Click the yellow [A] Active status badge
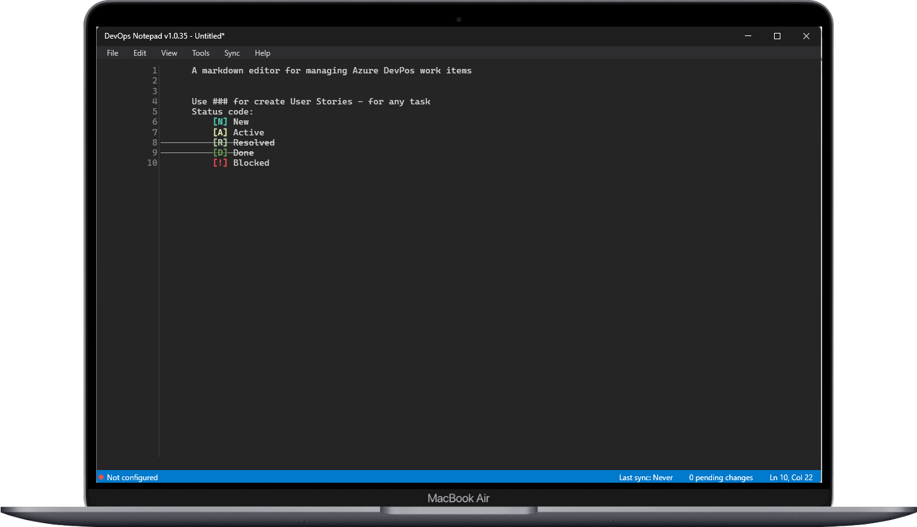 point(219,132)
